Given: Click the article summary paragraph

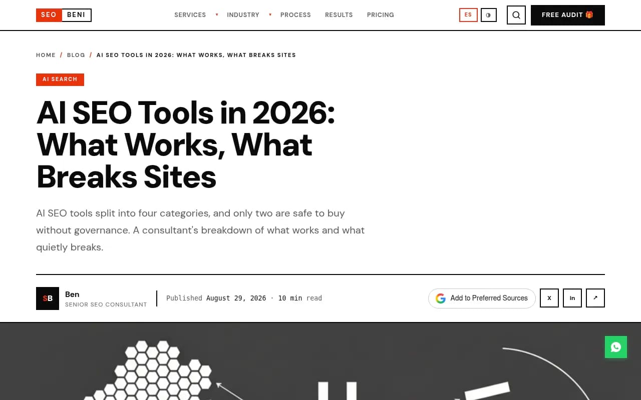Looking at the screenshot, I should [200, 230].
